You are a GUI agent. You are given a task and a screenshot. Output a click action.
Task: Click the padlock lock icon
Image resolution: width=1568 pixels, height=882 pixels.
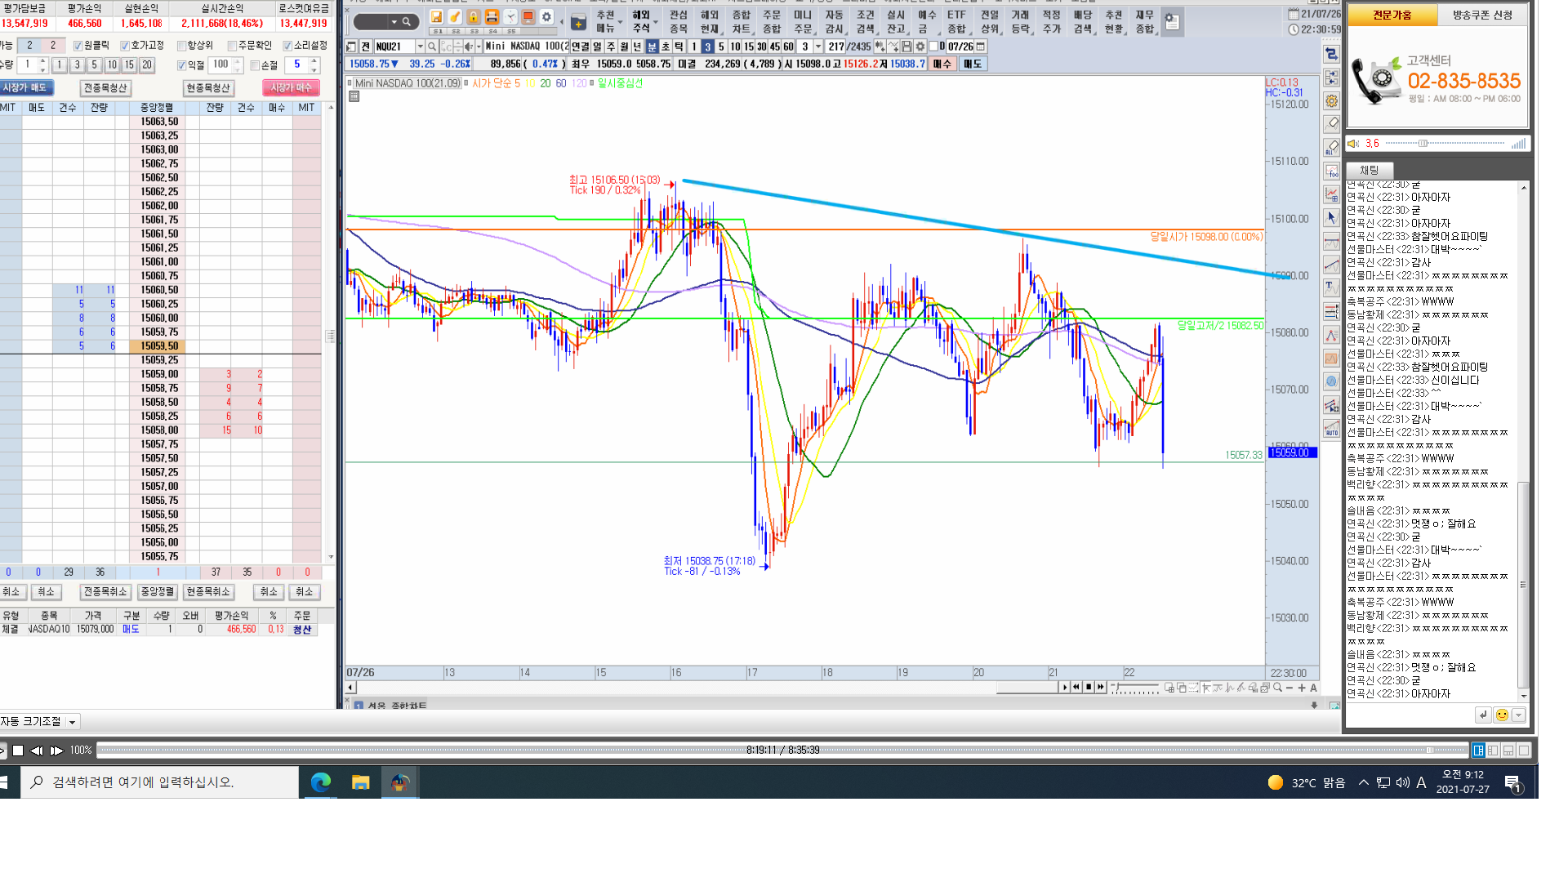[x=473, y=17]
